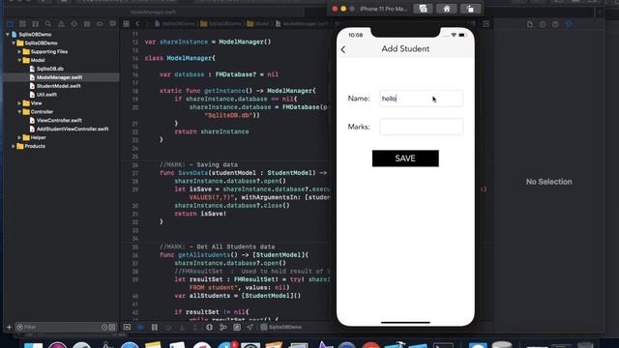Tap the Marks text field
This screenshot has height=348, width=619.
tap(422, 127)
